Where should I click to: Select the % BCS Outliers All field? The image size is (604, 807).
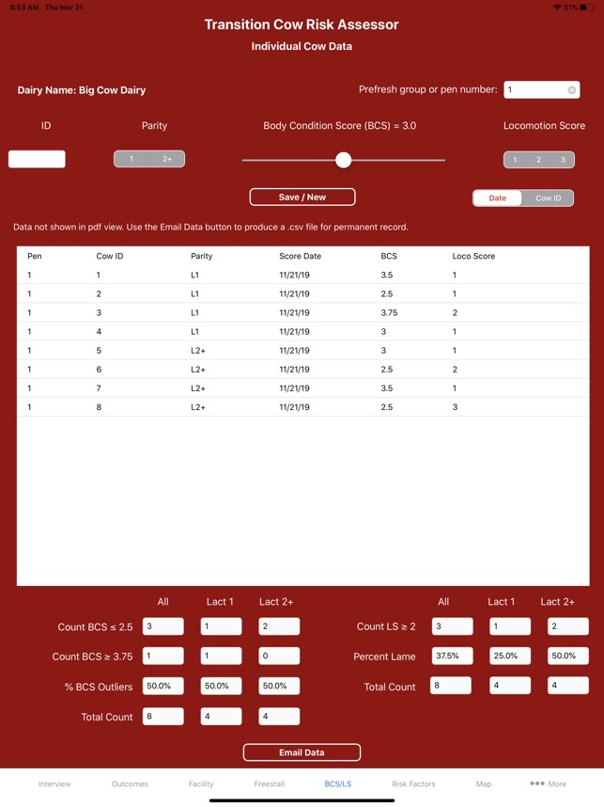[163, 686]
